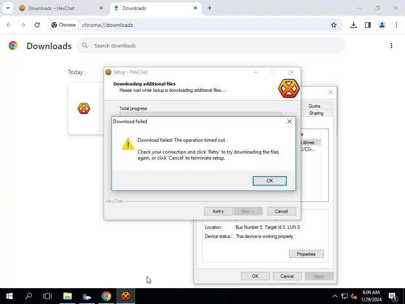Open File Explorer from taskbar
Image resolution: width=405 pixels, height=304 pixels.
coord(67,296)
